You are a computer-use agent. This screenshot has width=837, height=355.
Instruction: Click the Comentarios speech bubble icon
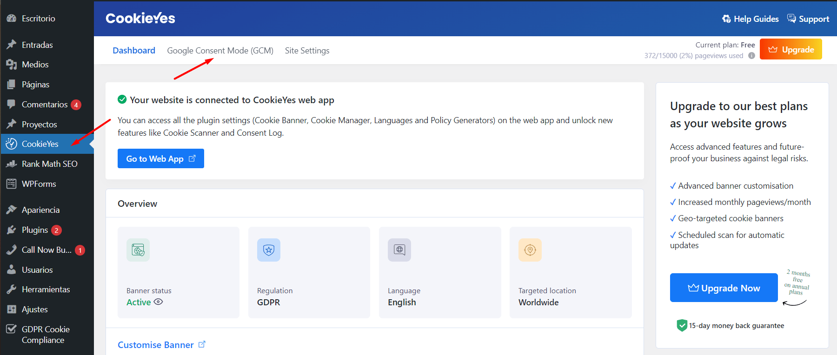pyautogui.click(x=11, y=104)
